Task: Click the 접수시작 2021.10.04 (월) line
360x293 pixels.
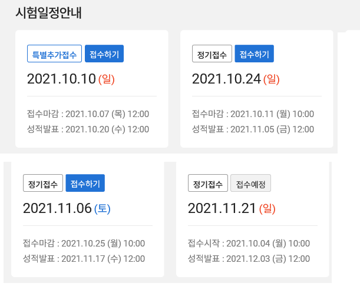Action: [249, 243]
